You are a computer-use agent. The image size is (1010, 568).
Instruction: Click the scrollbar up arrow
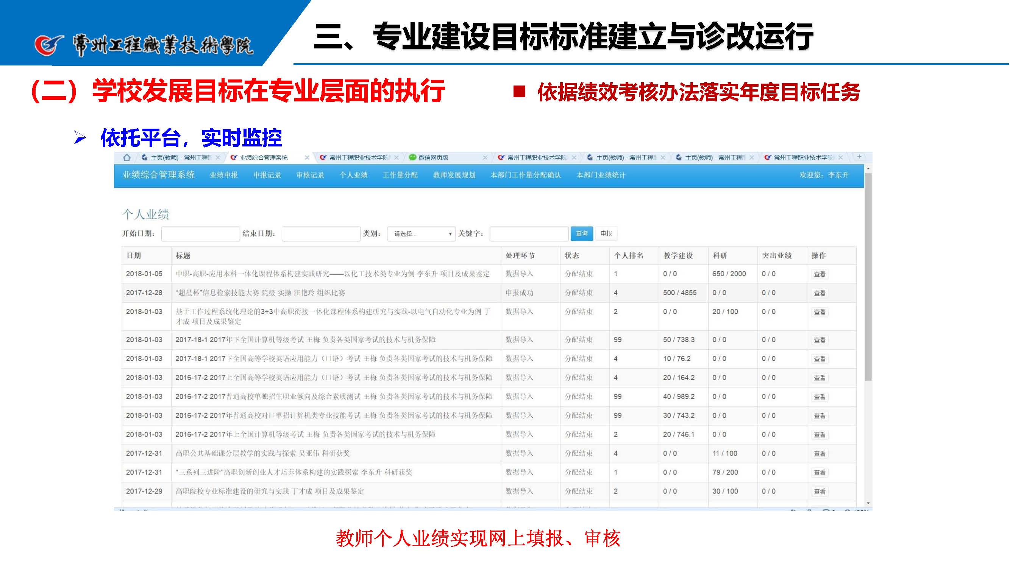868,168
